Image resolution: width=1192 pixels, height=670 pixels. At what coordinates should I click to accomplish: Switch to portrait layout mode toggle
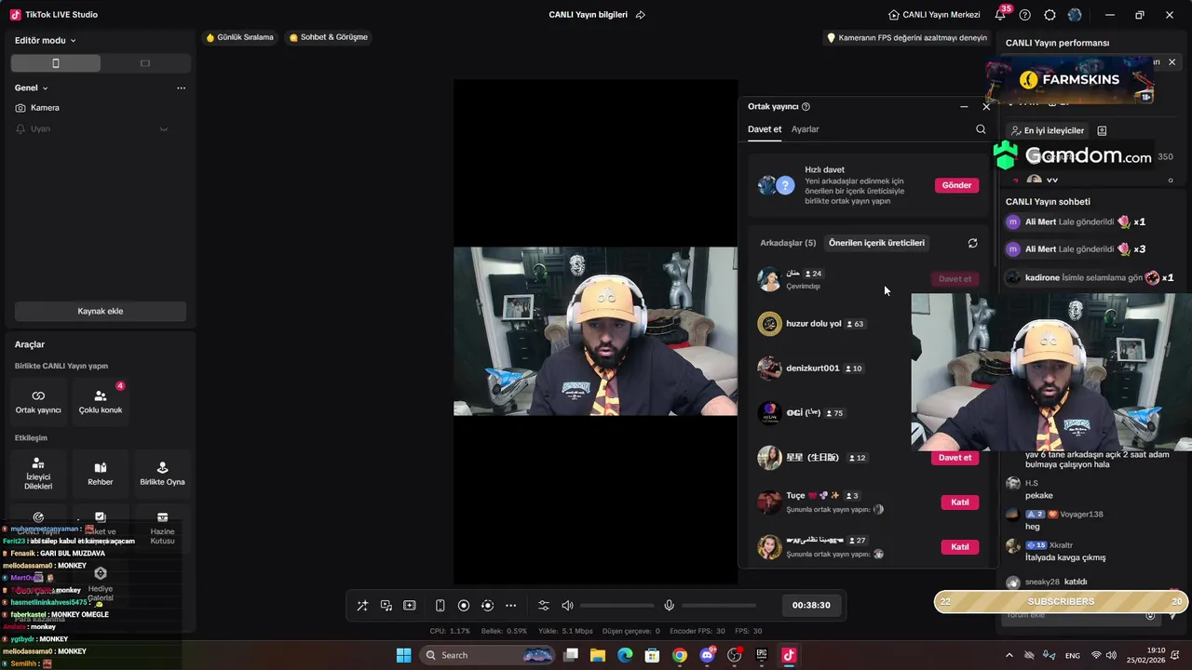[56, 63]
